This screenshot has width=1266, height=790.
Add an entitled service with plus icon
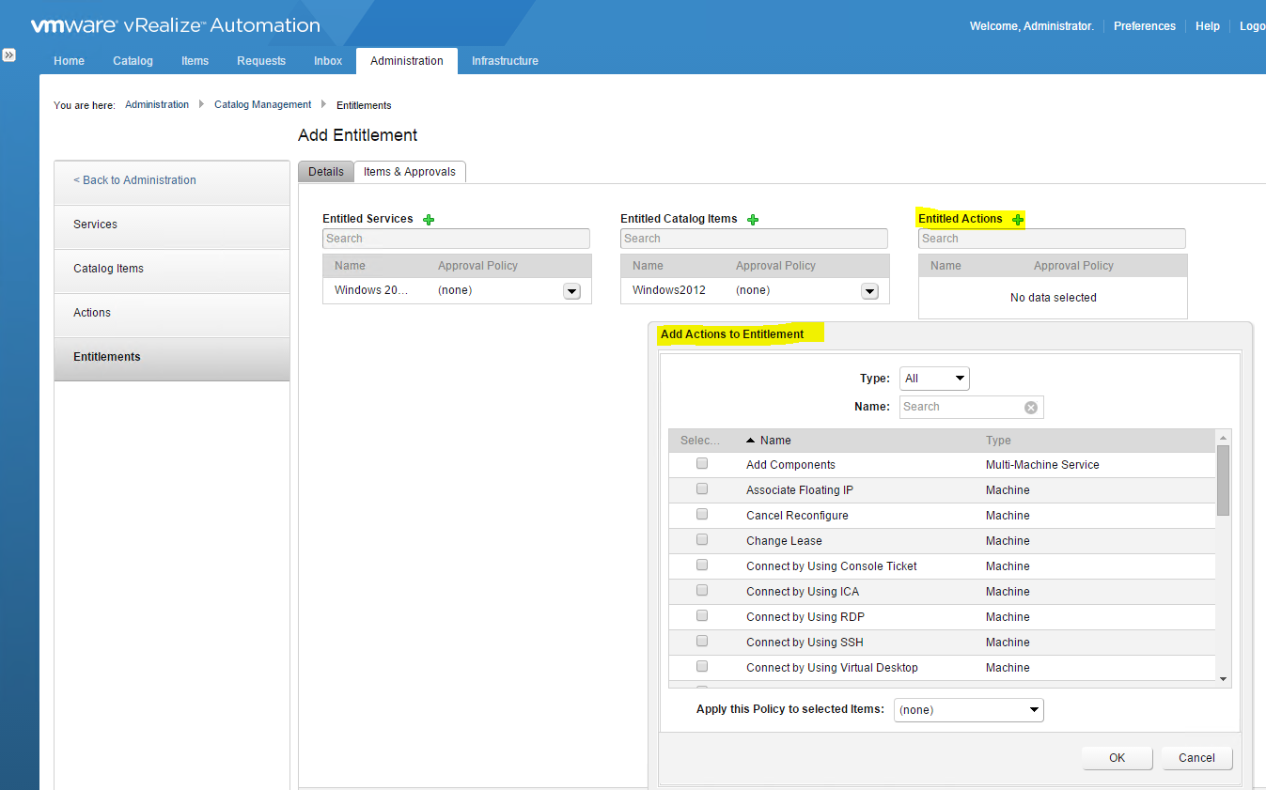[429, 220]
